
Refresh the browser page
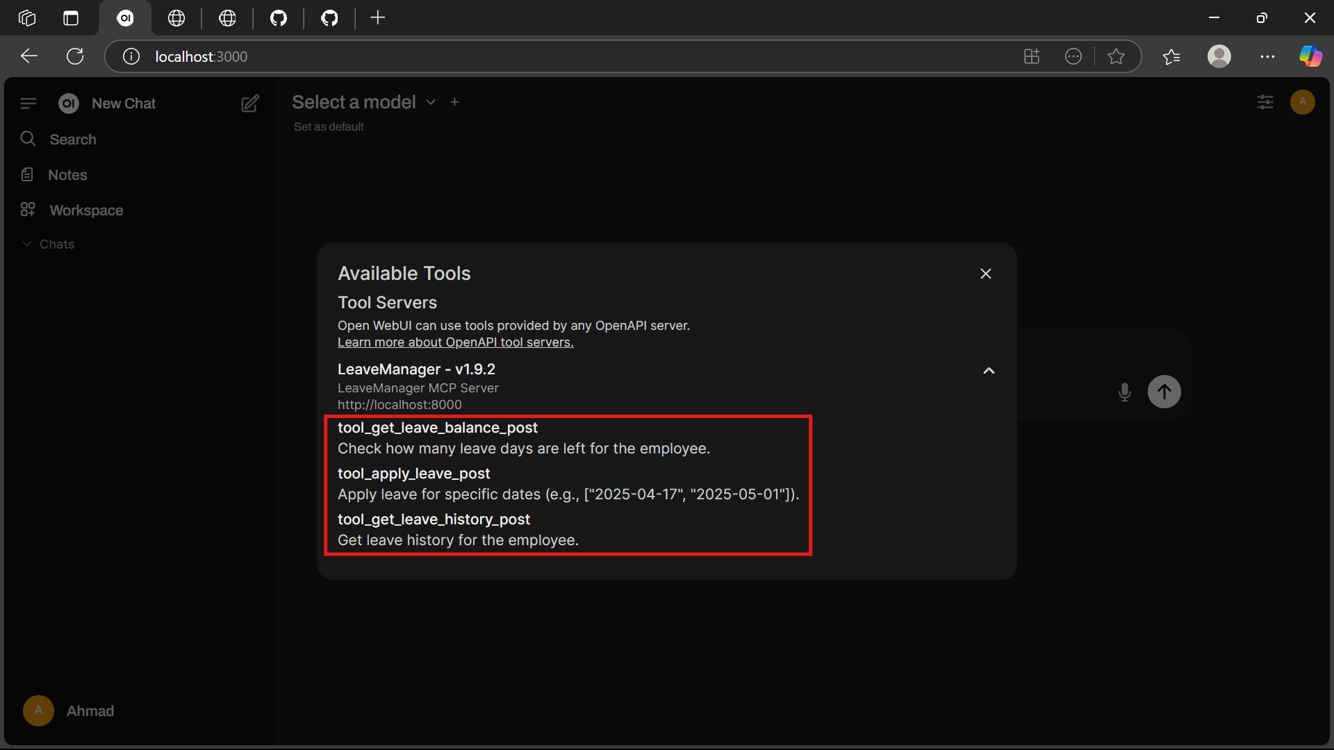(x=75, y=56)
